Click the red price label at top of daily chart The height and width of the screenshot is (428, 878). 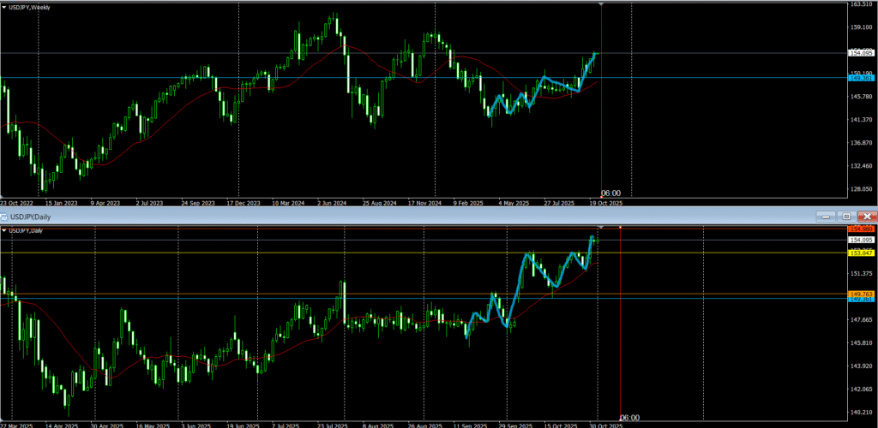pos(860,229)
